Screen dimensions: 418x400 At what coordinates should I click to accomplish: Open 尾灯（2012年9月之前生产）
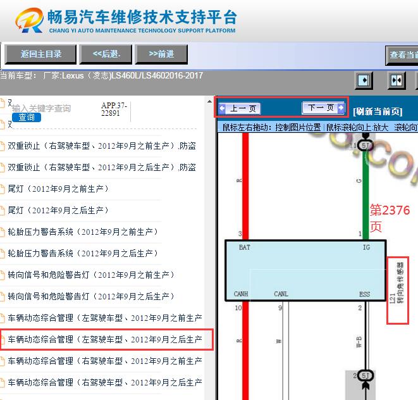click(58, 189)
